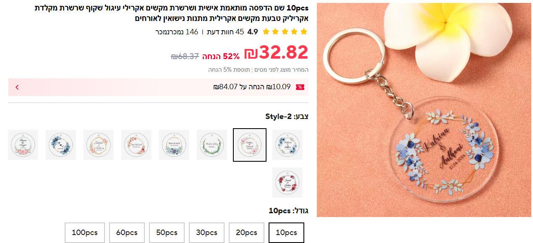
Task: Expand the coupon discount banner arrow
Action: (x=17, y=87)
